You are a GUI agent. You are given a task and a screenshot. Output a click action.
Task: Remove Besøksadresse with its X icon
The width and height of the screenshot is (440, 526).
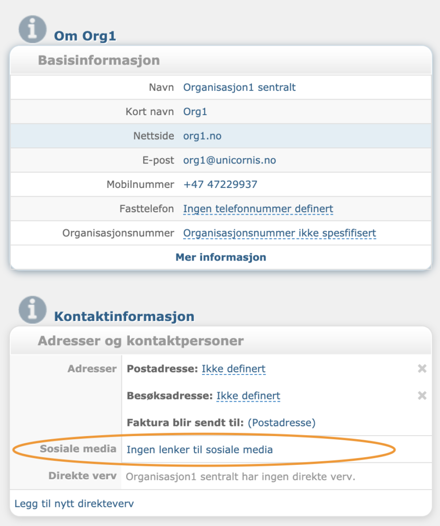pyautogui.click(x=422, y=396)
